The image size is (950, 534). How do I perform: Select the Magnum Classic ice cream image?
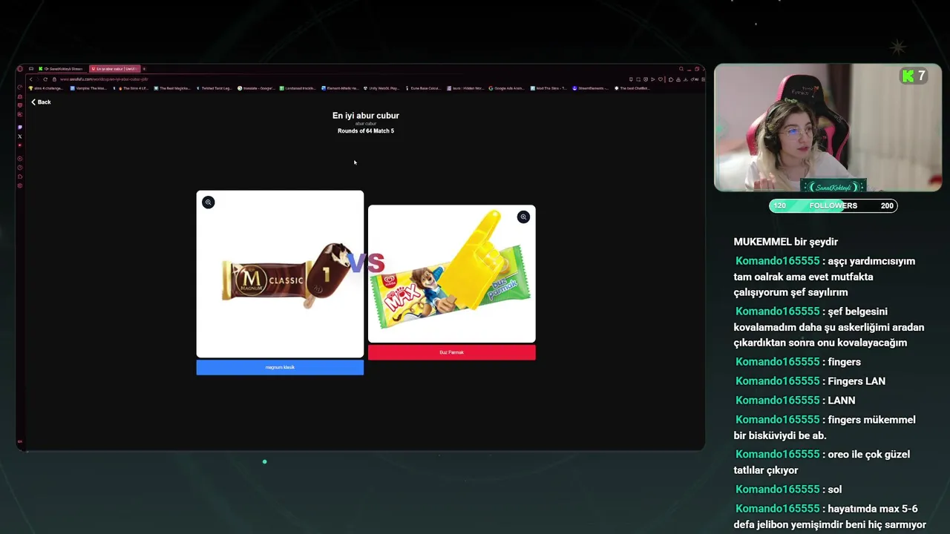pyautogui.click(x=280, y=274)
